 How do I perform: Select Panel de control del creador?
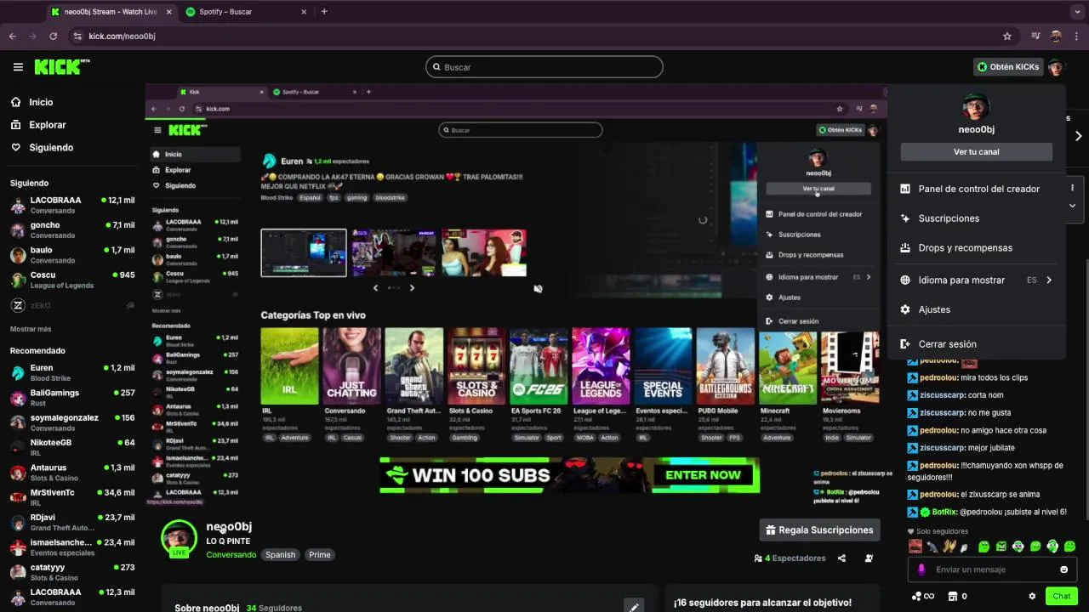(x=976, y=189)
